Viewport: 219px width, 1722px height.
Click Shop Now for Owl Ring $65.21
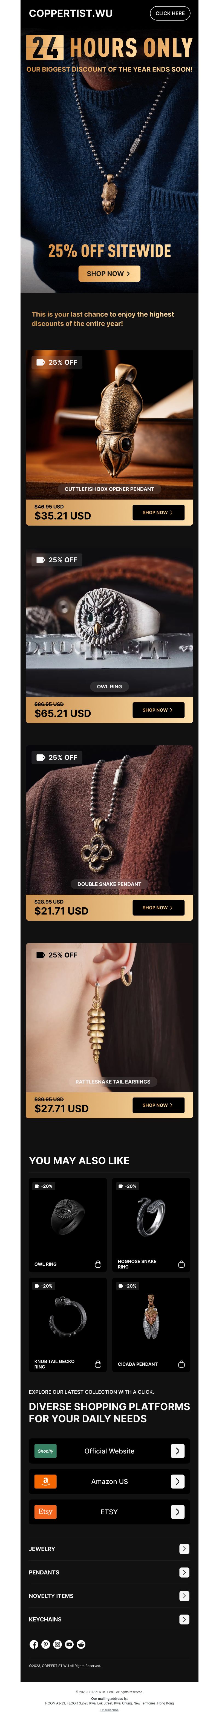coord(158,710)
